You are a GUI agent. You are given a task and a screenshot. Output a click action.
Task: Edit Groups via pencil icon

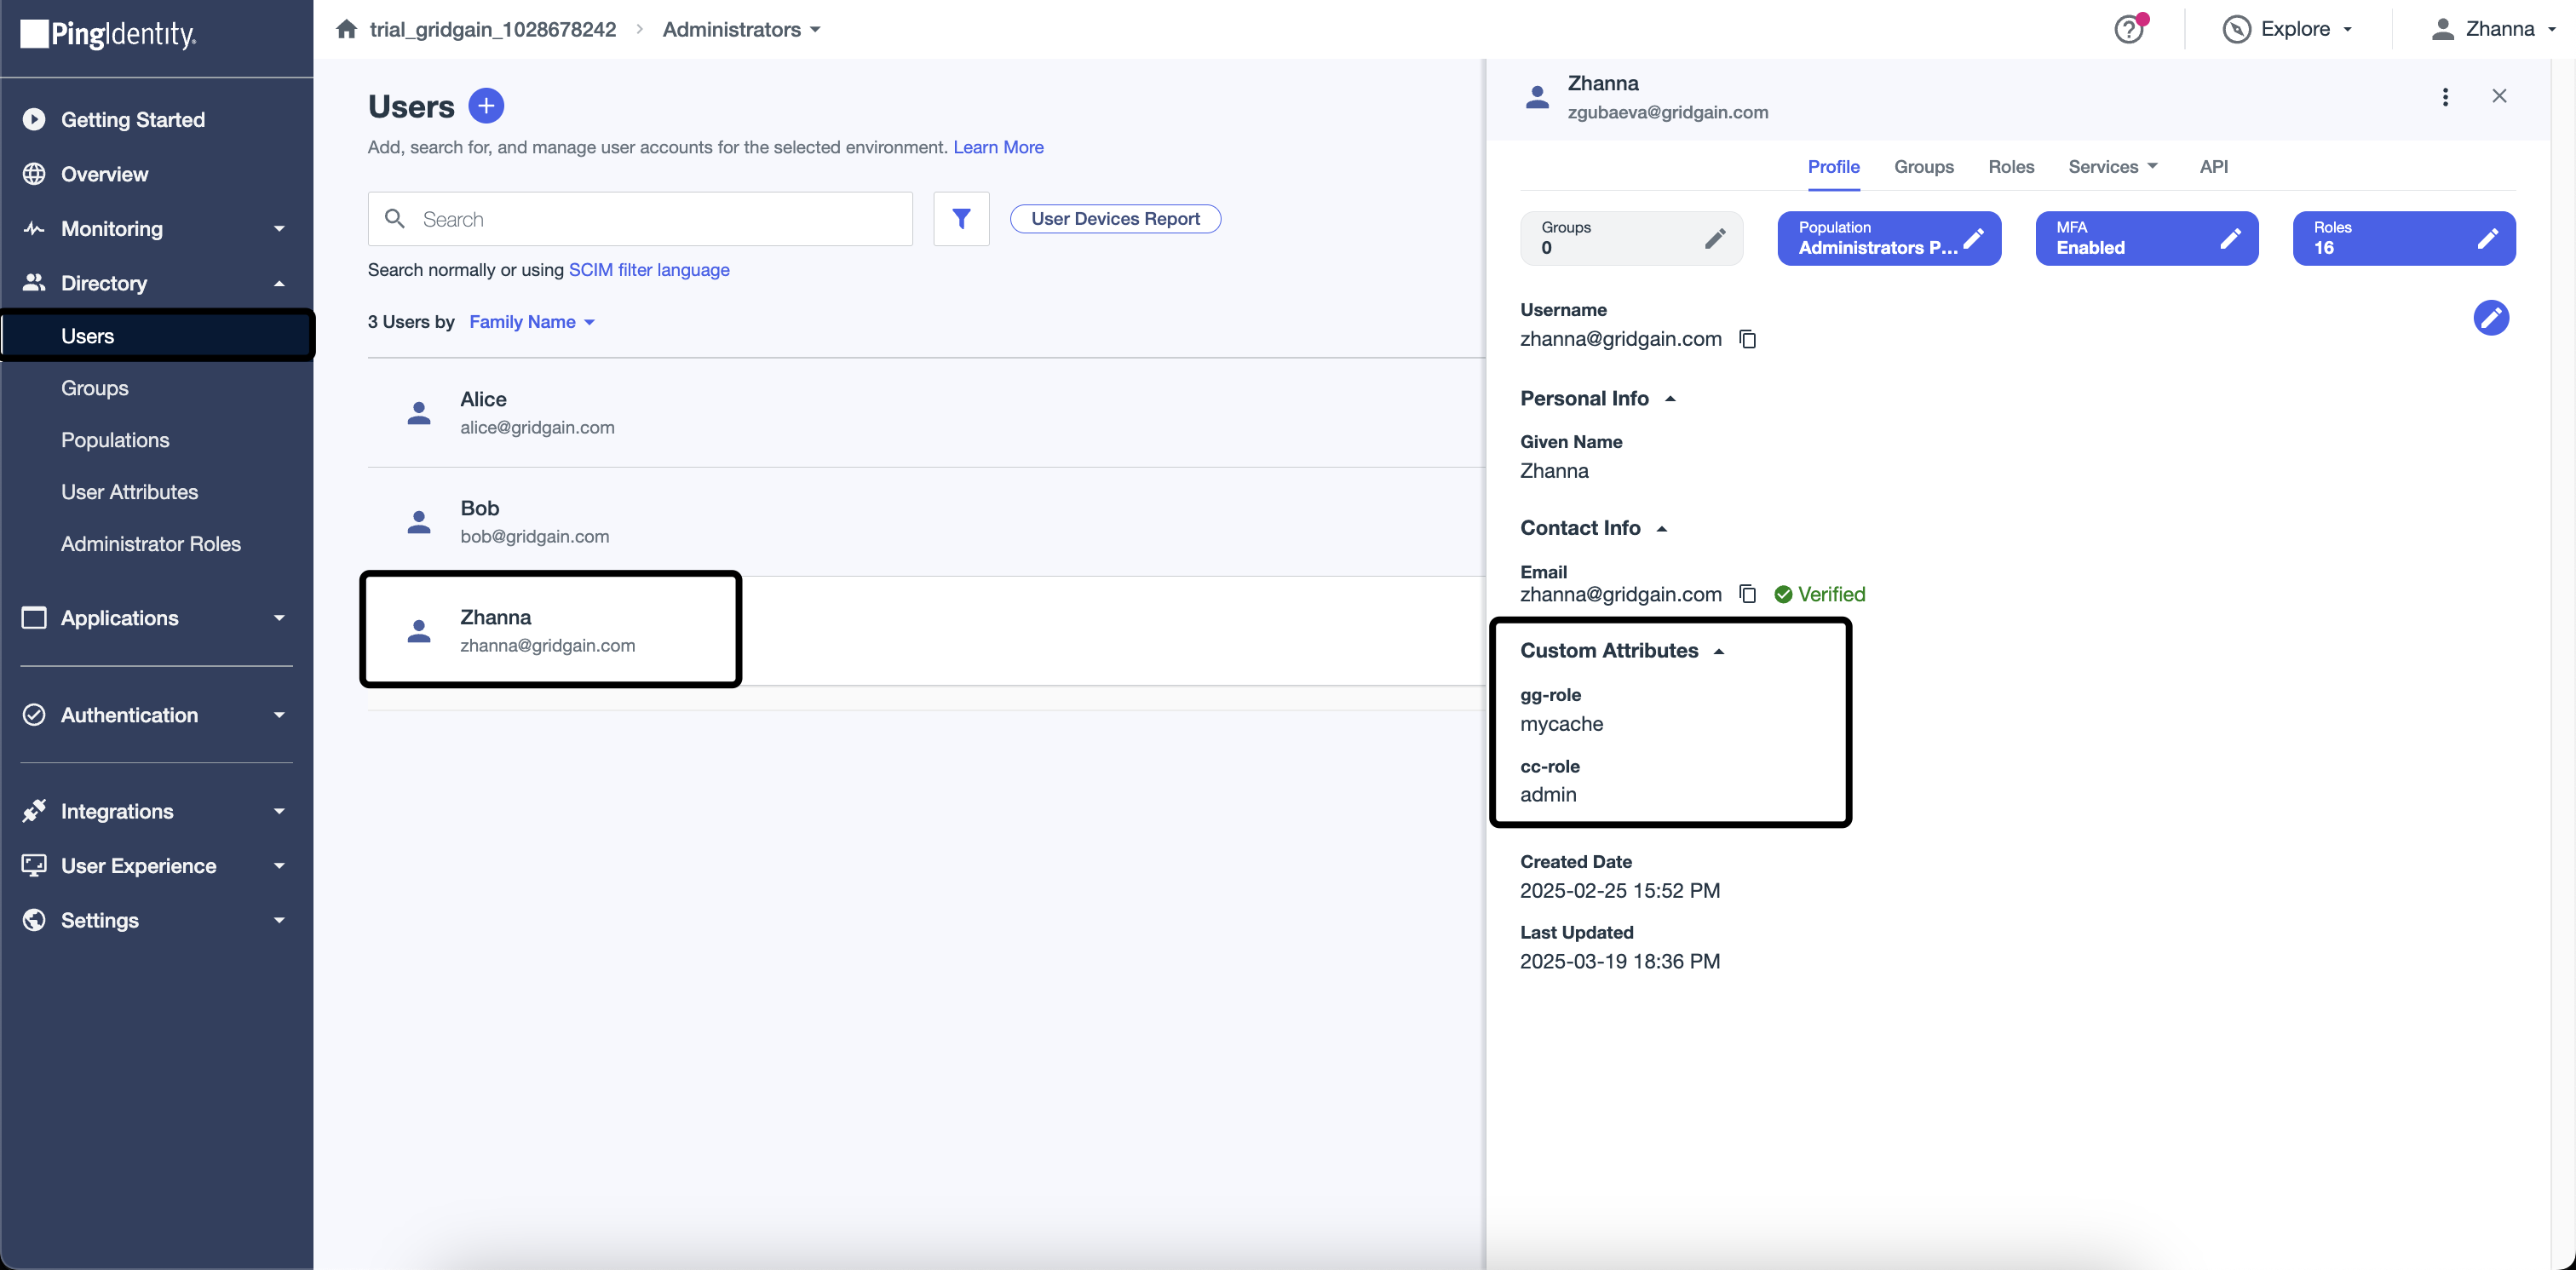point(1715,238)
